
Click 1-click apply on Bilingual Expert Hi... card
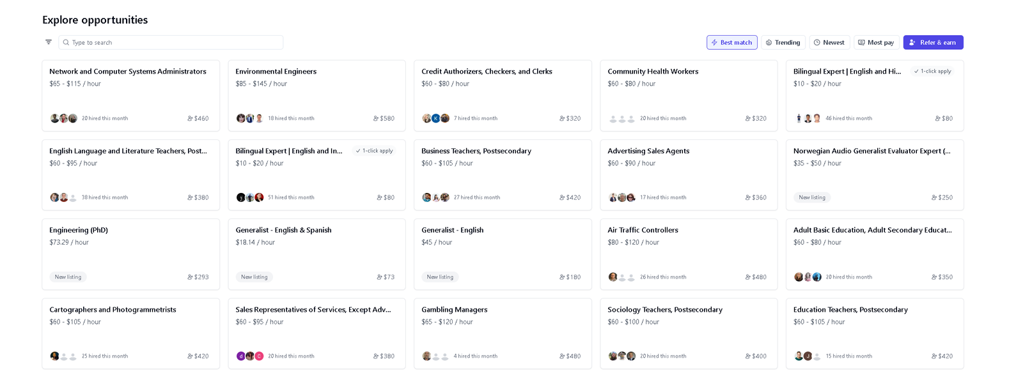(932, 72)
